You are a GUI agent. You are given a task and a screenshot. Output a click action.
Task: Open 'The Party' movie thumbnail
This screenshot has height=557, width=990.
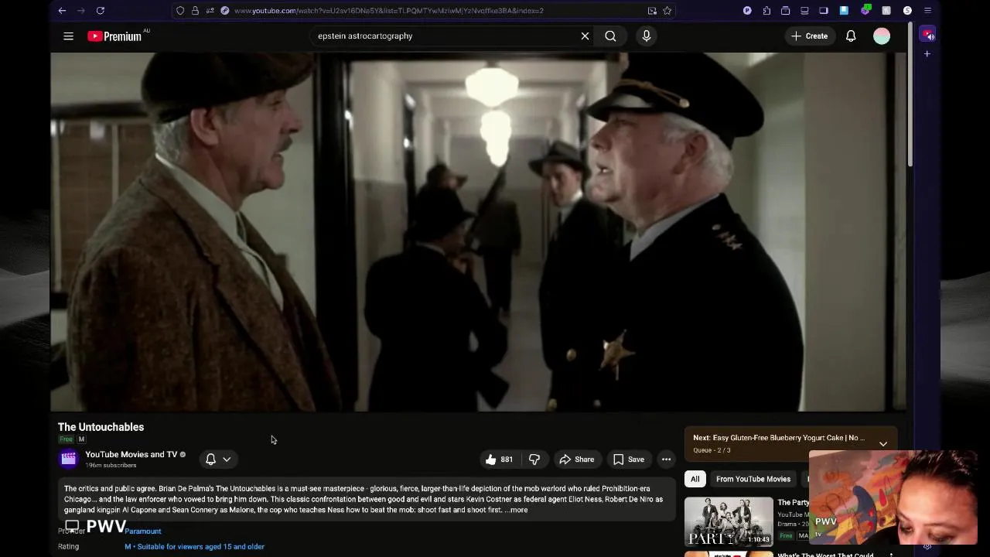(x=729, y=521)
